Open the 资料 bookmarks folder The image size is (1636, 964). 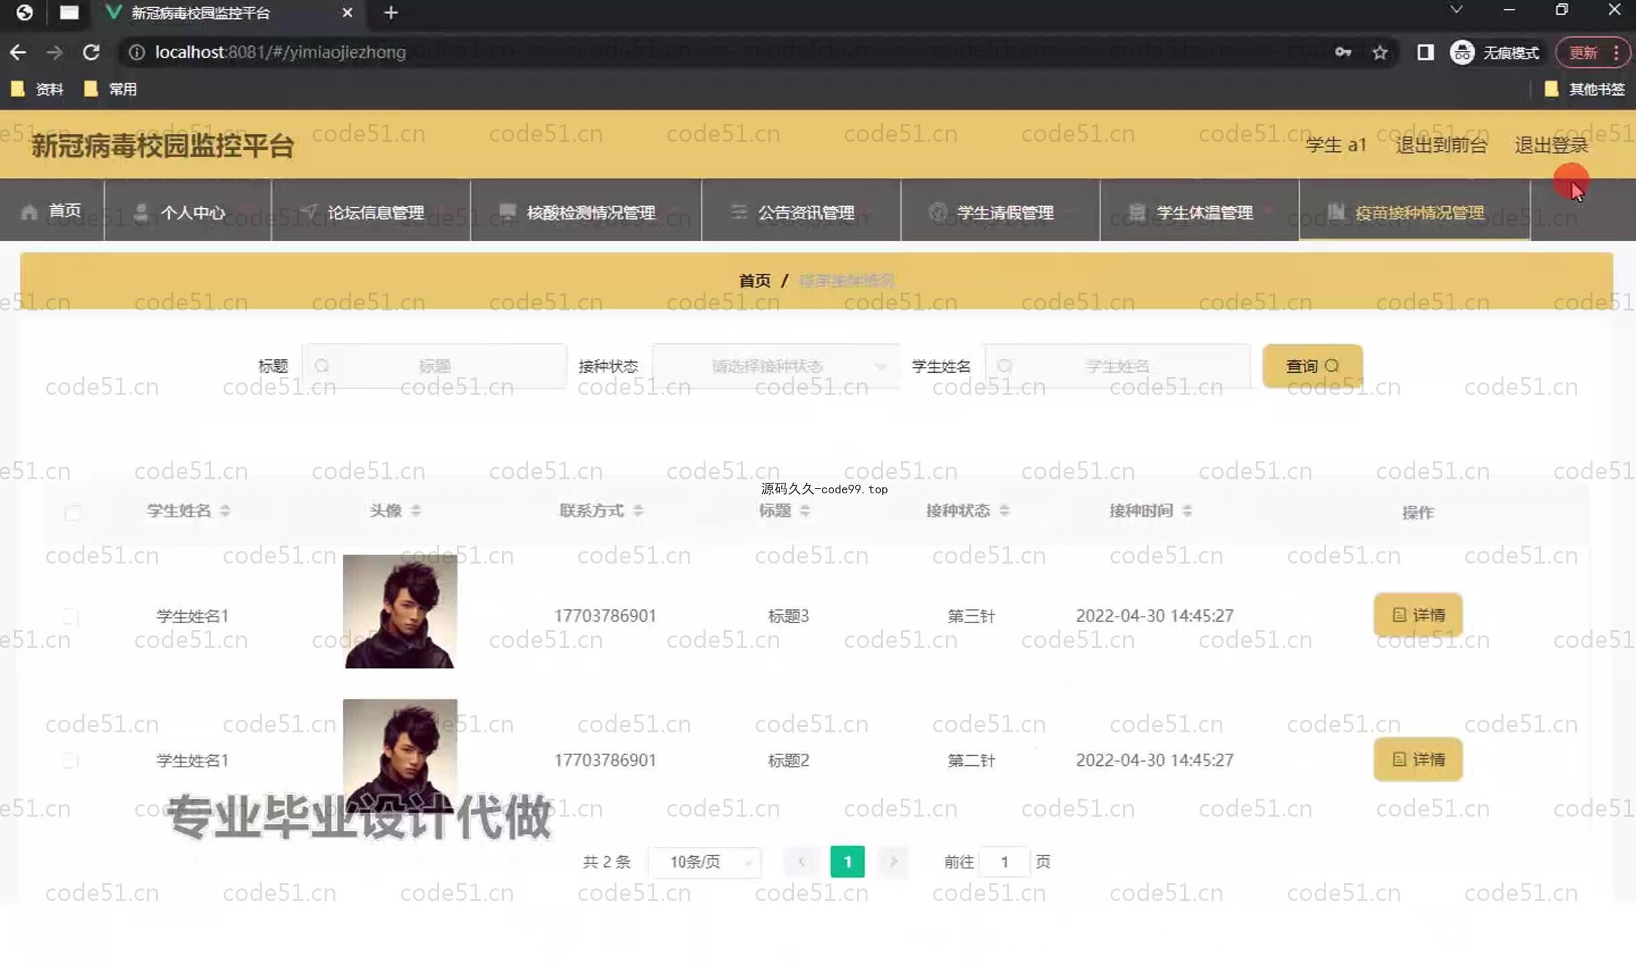[x=37, y=89]
